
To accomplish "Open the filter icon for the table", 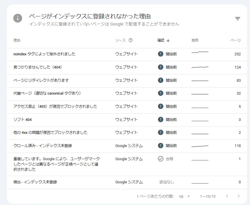I will click(237, 19).
